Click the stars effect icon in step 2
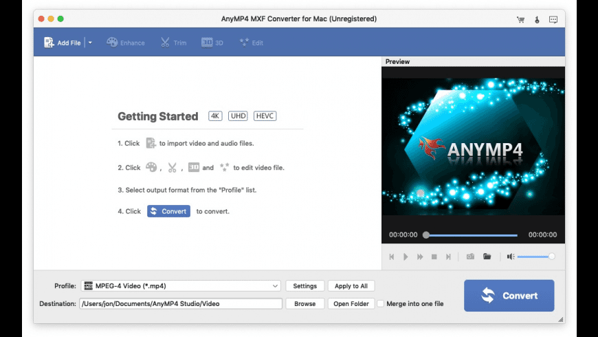 tap(224, 167)
